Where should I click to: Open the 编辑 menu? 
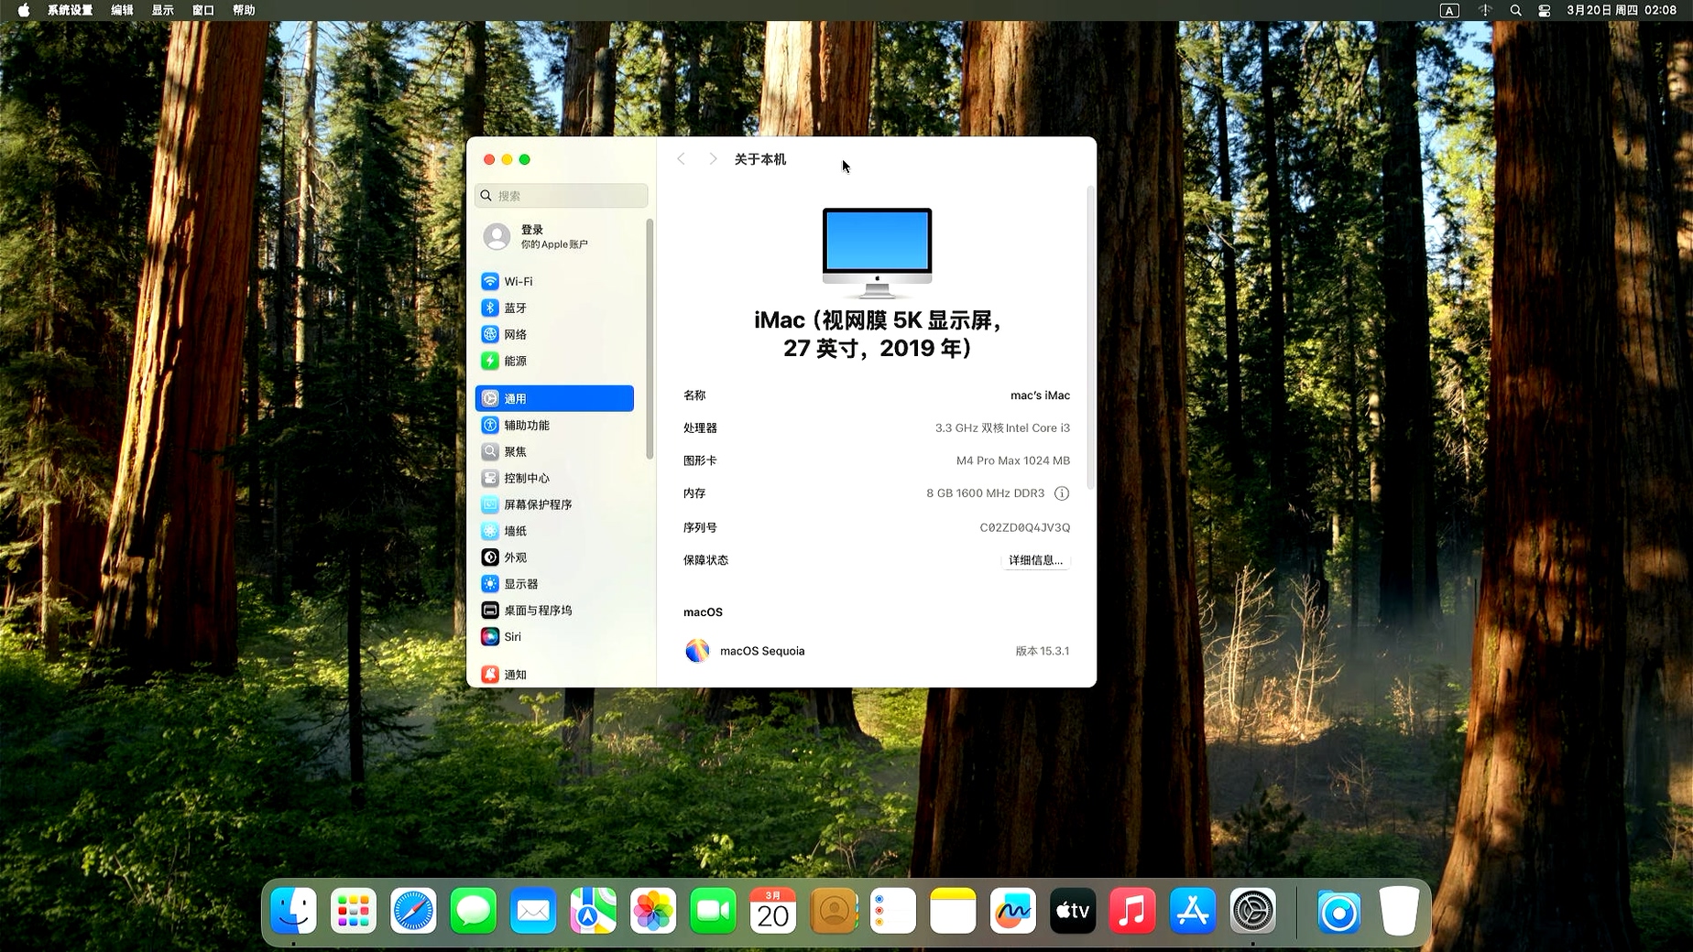(123, 10)
